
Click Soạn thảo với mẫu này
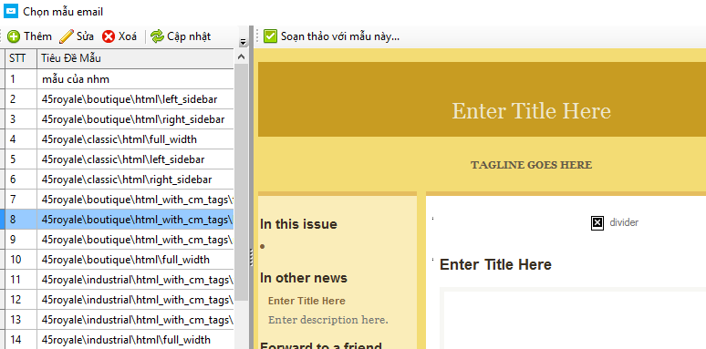click(x=340, y=36)
